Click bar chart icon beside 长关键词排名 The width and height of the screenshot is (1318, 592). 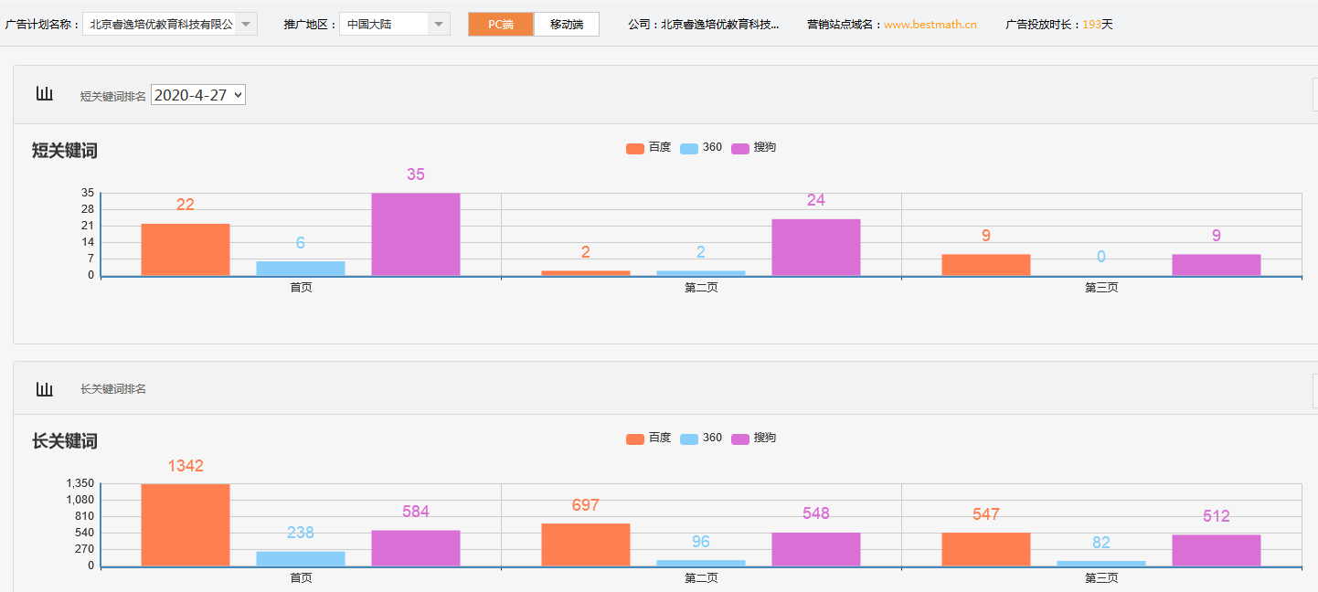[x=44, y=389]
